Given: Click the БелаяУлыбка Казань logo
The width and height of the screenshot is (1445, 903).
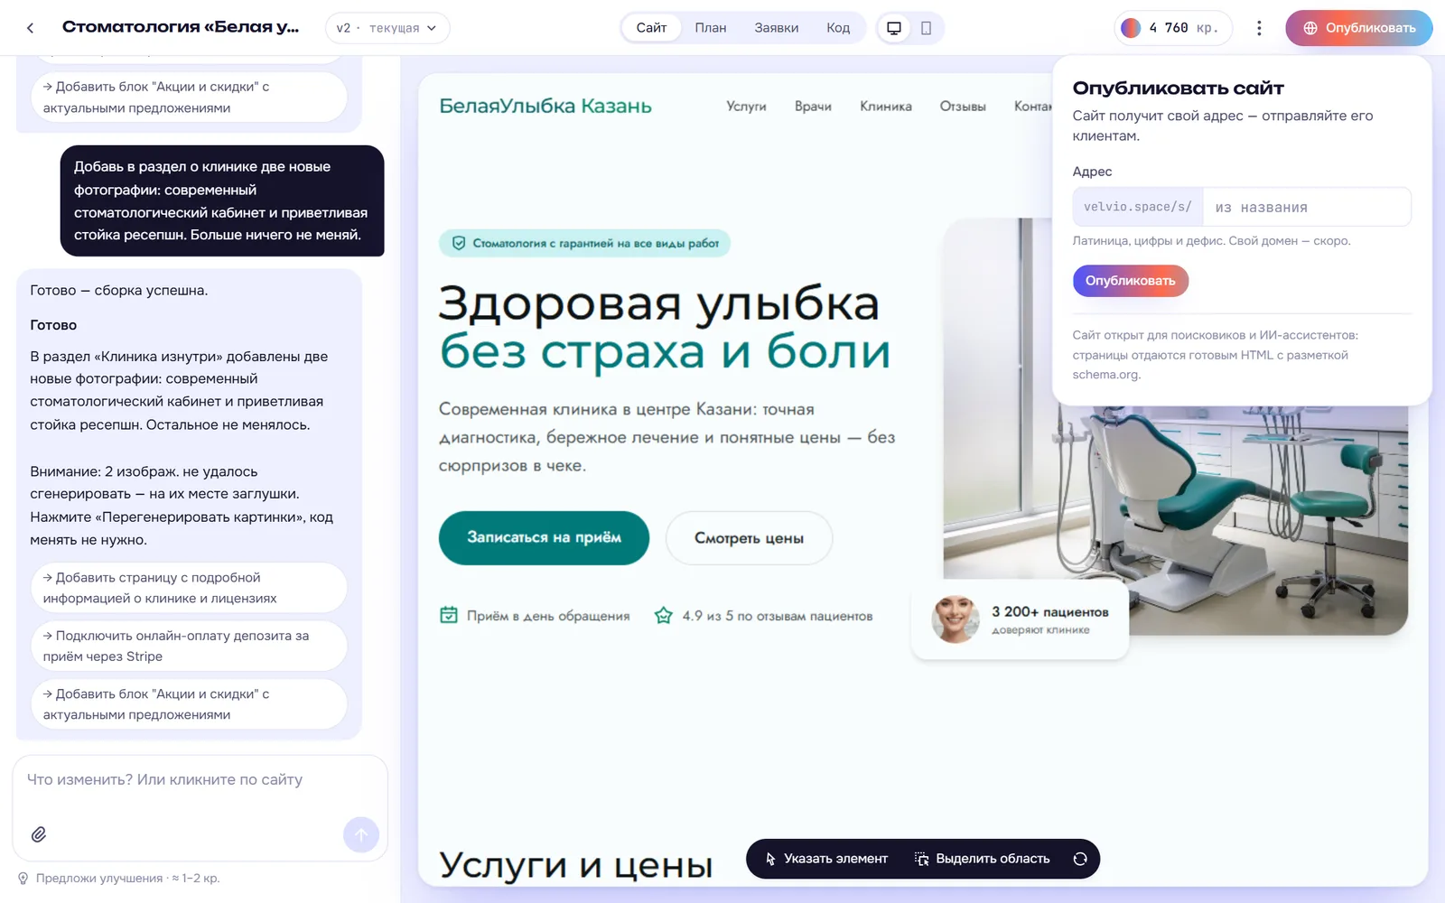Looking at the screenshot, I should pyautogui.click(x=545, y=106).
